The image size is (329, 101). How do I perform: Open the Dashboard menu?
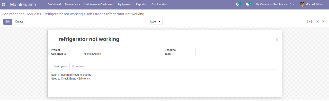pyautogui.click(x=54, y=5)
